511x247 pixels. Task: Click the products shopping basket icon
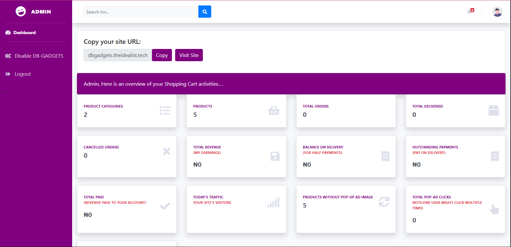274,110
